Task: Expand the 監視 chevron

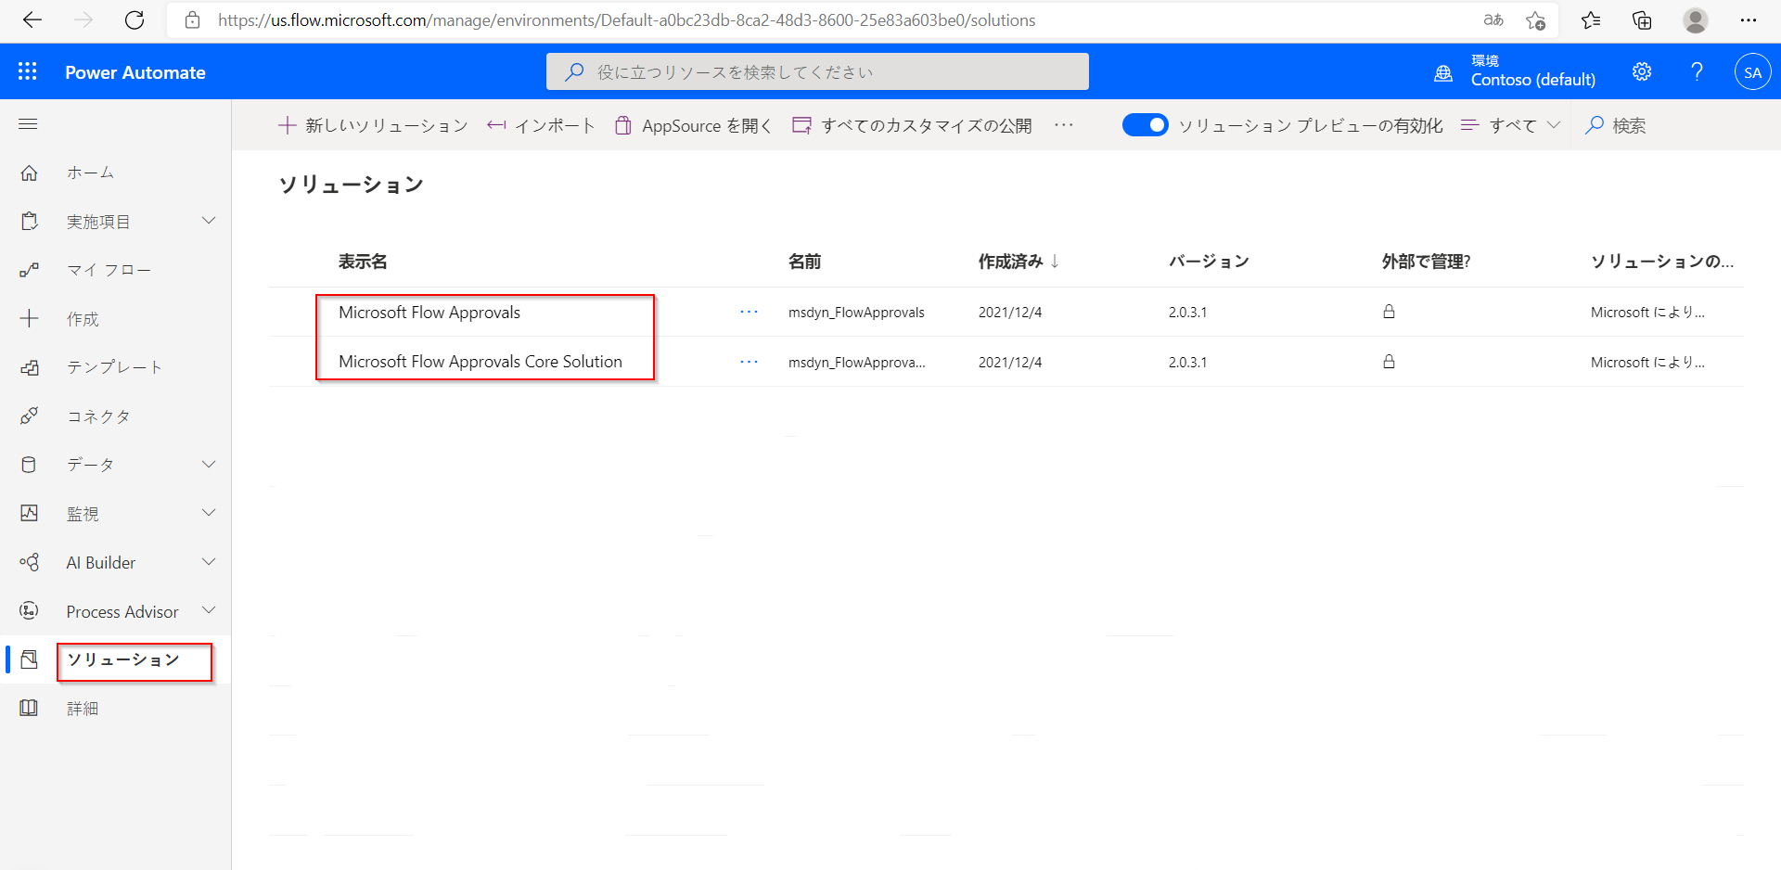Action: coord(209,513)
